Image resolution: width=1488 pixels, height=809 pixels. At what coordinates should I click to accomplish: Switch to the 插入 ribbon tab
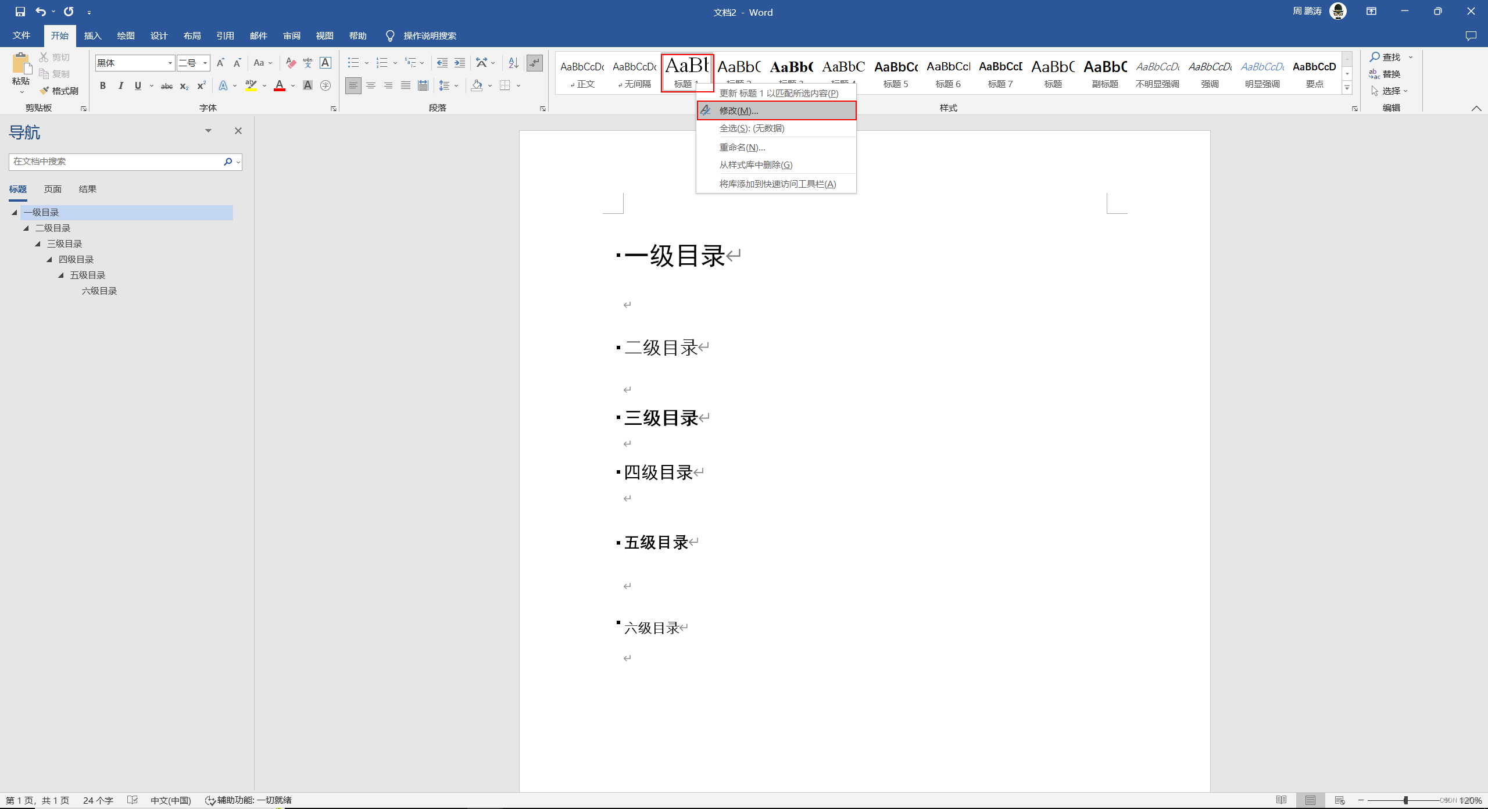pos(92,36)
